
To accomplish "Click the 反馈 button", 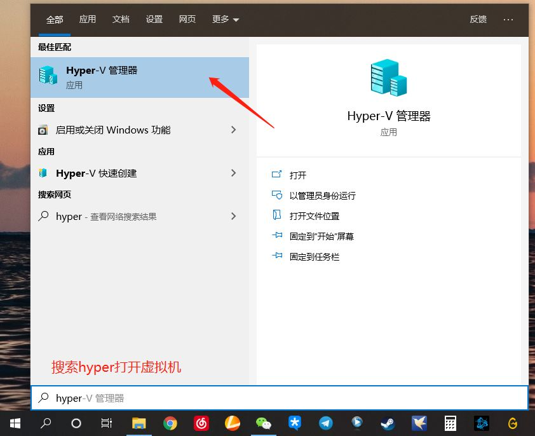I will click(478, 19).
